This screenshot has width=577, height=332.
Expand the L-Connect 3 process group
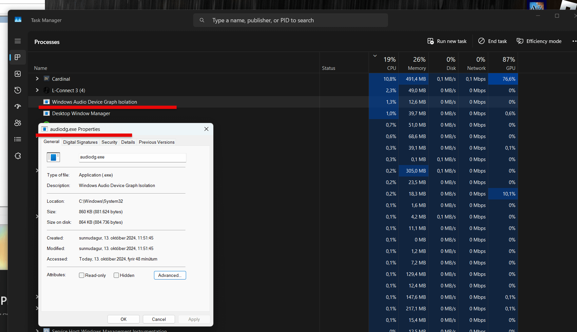[x=37, y=90]
